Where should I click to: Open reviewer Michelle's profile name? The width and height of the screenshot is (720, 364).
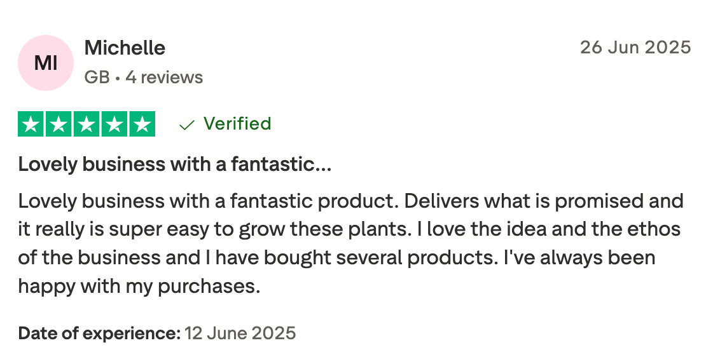[x=125, y=48]
